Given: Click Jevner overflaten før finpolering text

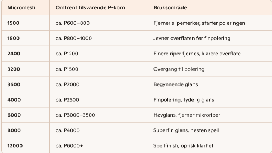Looking at the screenshot, I should click(x=192, y=38).
